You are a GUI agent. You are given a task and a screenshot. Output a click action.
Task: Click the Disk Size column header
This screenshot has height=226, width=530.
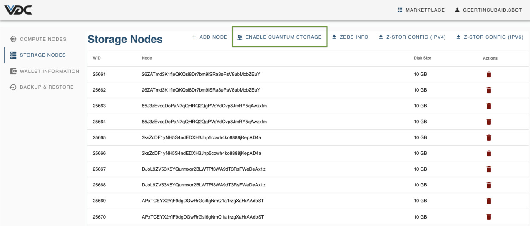422,58
